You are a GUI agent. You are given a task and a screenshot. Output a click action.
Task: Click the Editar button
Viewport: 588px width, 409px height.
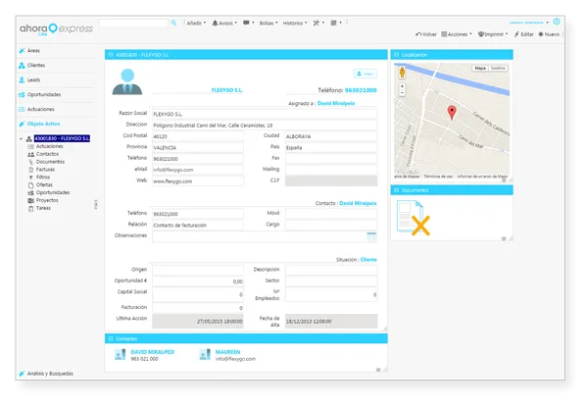click(524, 34)
